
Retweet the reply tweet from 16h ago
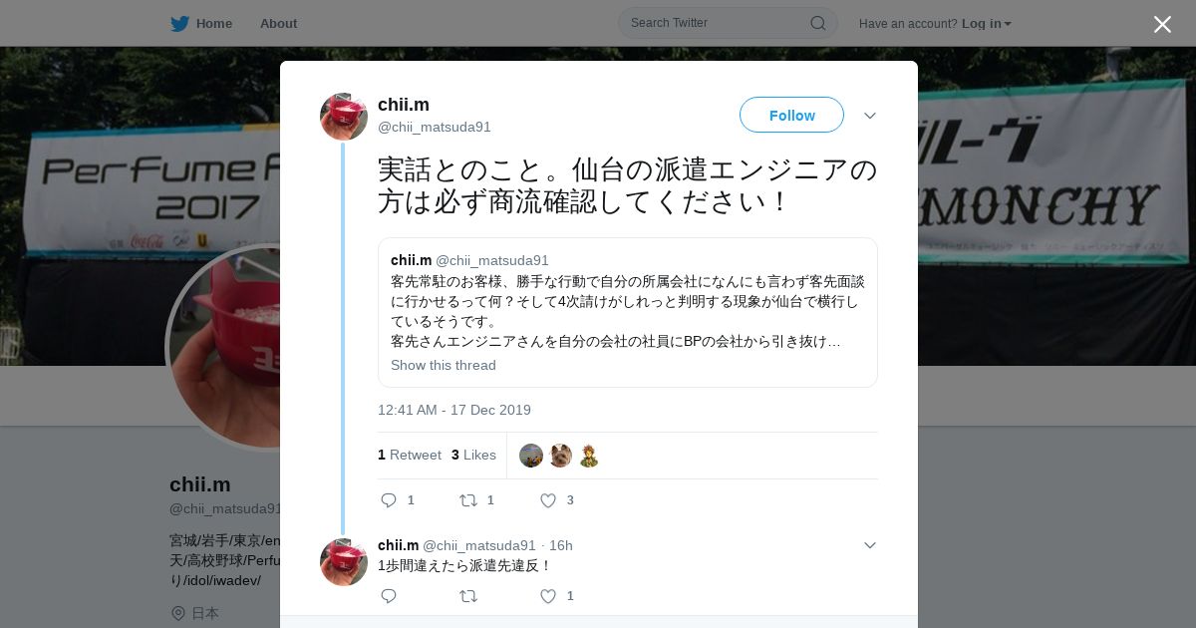pyautogui.click(x=467, y=596)
